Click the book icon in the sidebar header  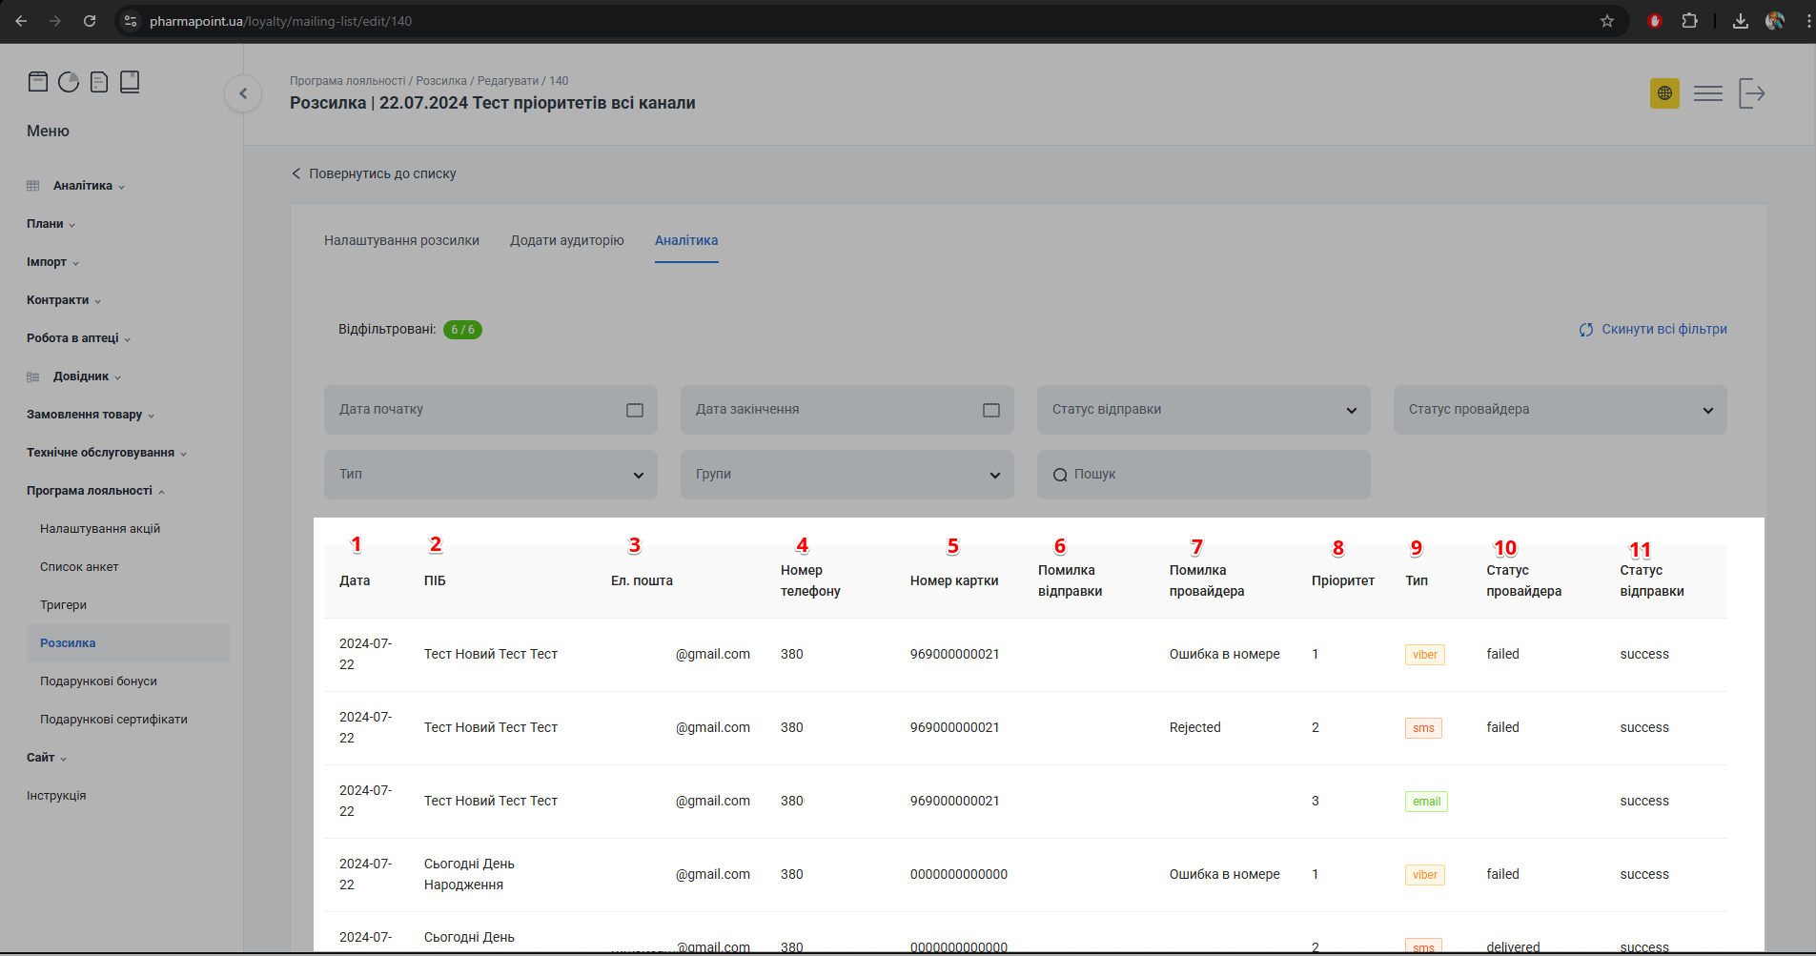pos(130,82)
